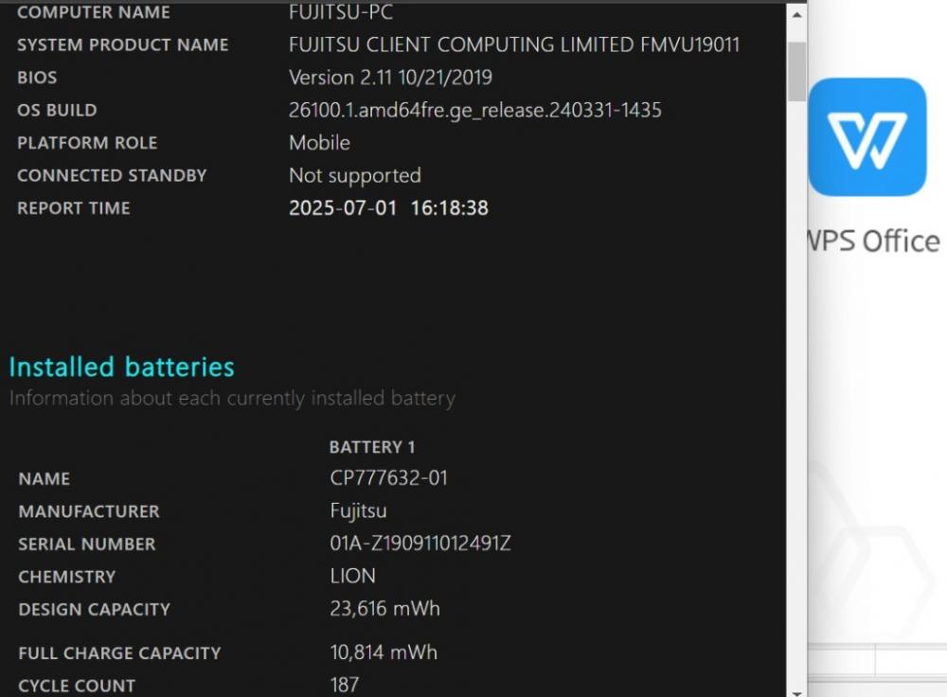Click the full charge capacity value 10,814 mWh
This screenshot has width=947, height=697.
(384, 652)
